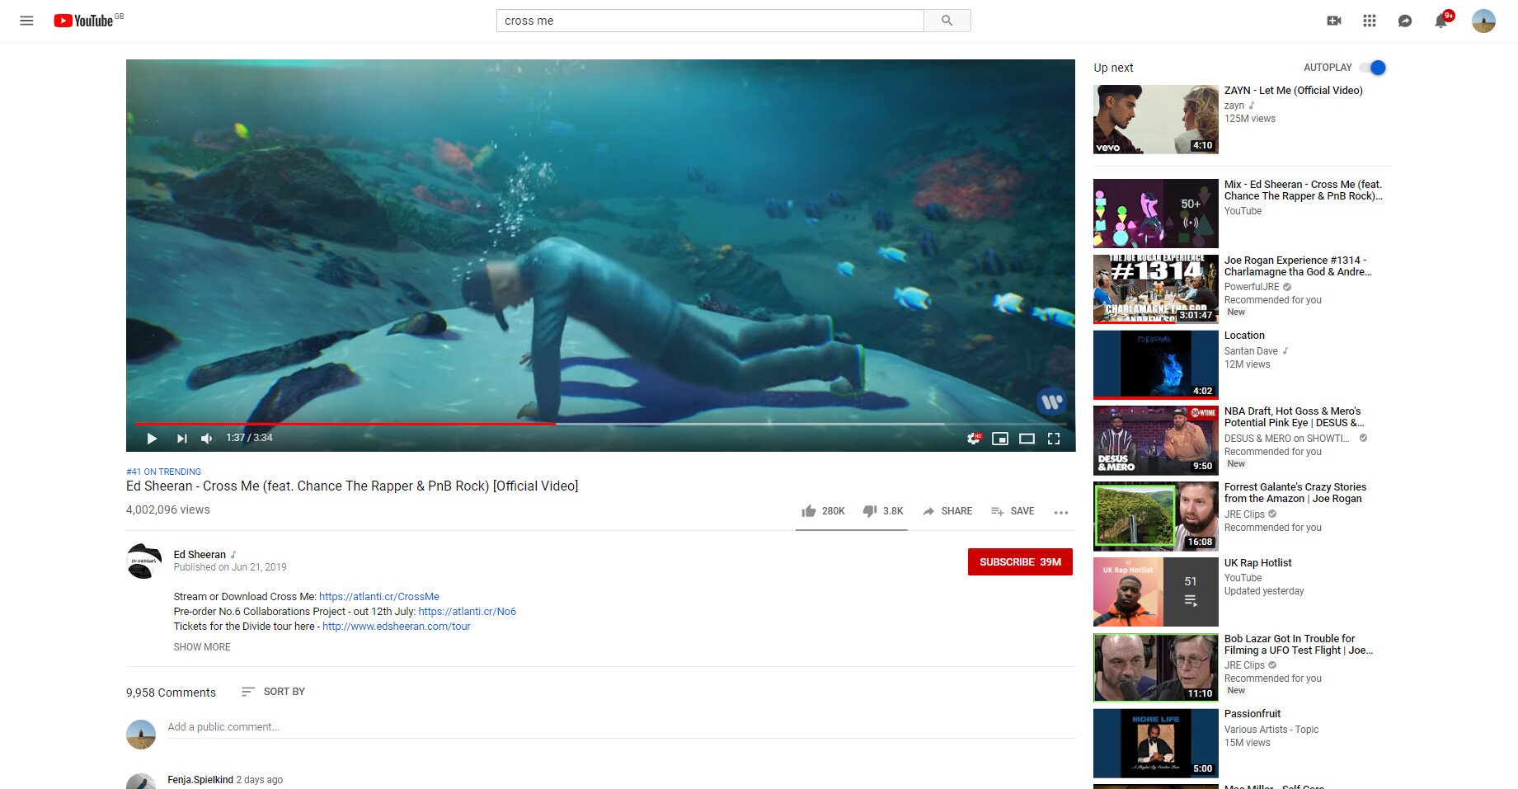
Task: Click the zayn channel name under Let Me
Action: pyautogui.click(x=1234, y=106)
